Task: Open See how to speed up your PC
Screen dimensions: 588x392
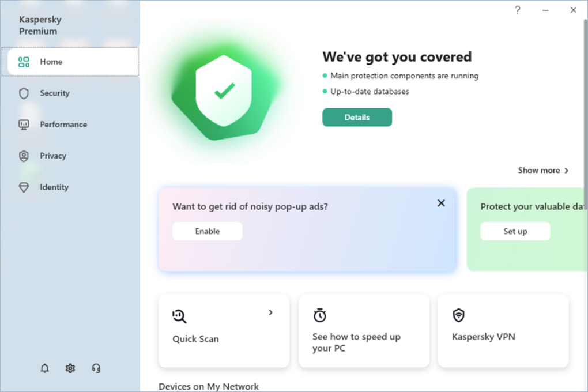Action: (364, 331)
